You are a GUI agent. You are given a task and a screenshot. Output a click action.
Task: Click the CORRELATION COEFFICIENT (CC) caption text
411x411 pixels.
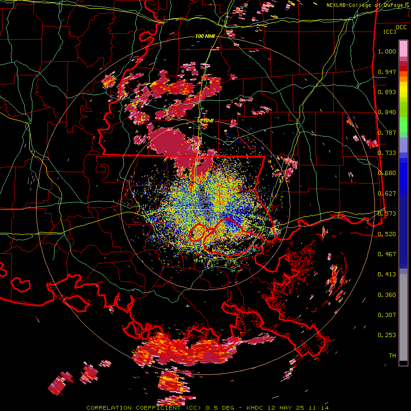144,408
